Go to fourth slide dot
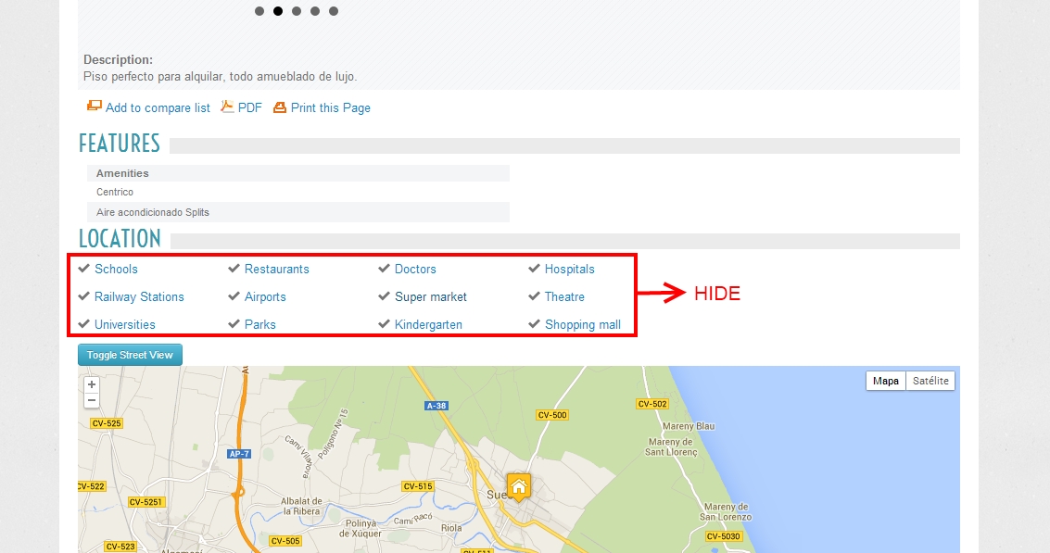The image size is (1050, 553). 315,11
